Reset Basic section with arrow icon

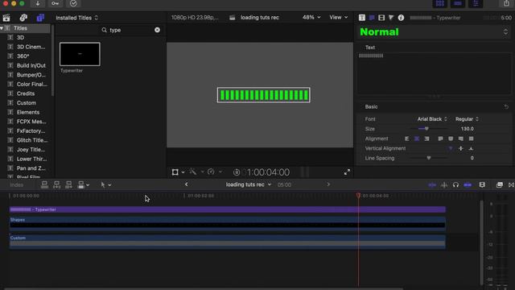click(506, 107)
